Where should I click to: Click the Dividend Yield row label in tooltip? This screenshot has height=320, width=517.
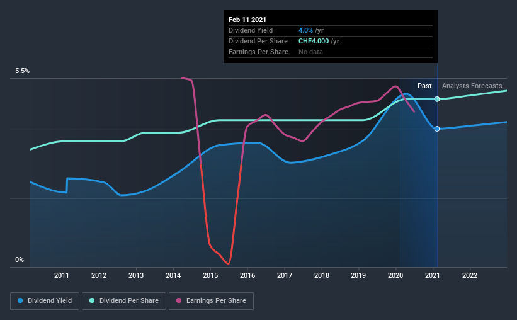pyautogui.click(x=251, y=30)
